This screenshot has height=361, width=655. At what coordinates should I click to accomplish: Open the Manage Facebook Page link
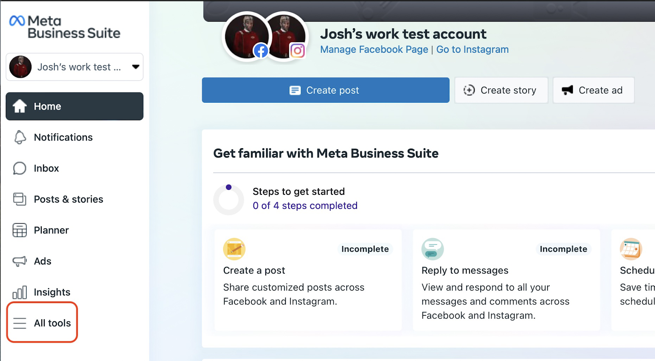point(374,50)
